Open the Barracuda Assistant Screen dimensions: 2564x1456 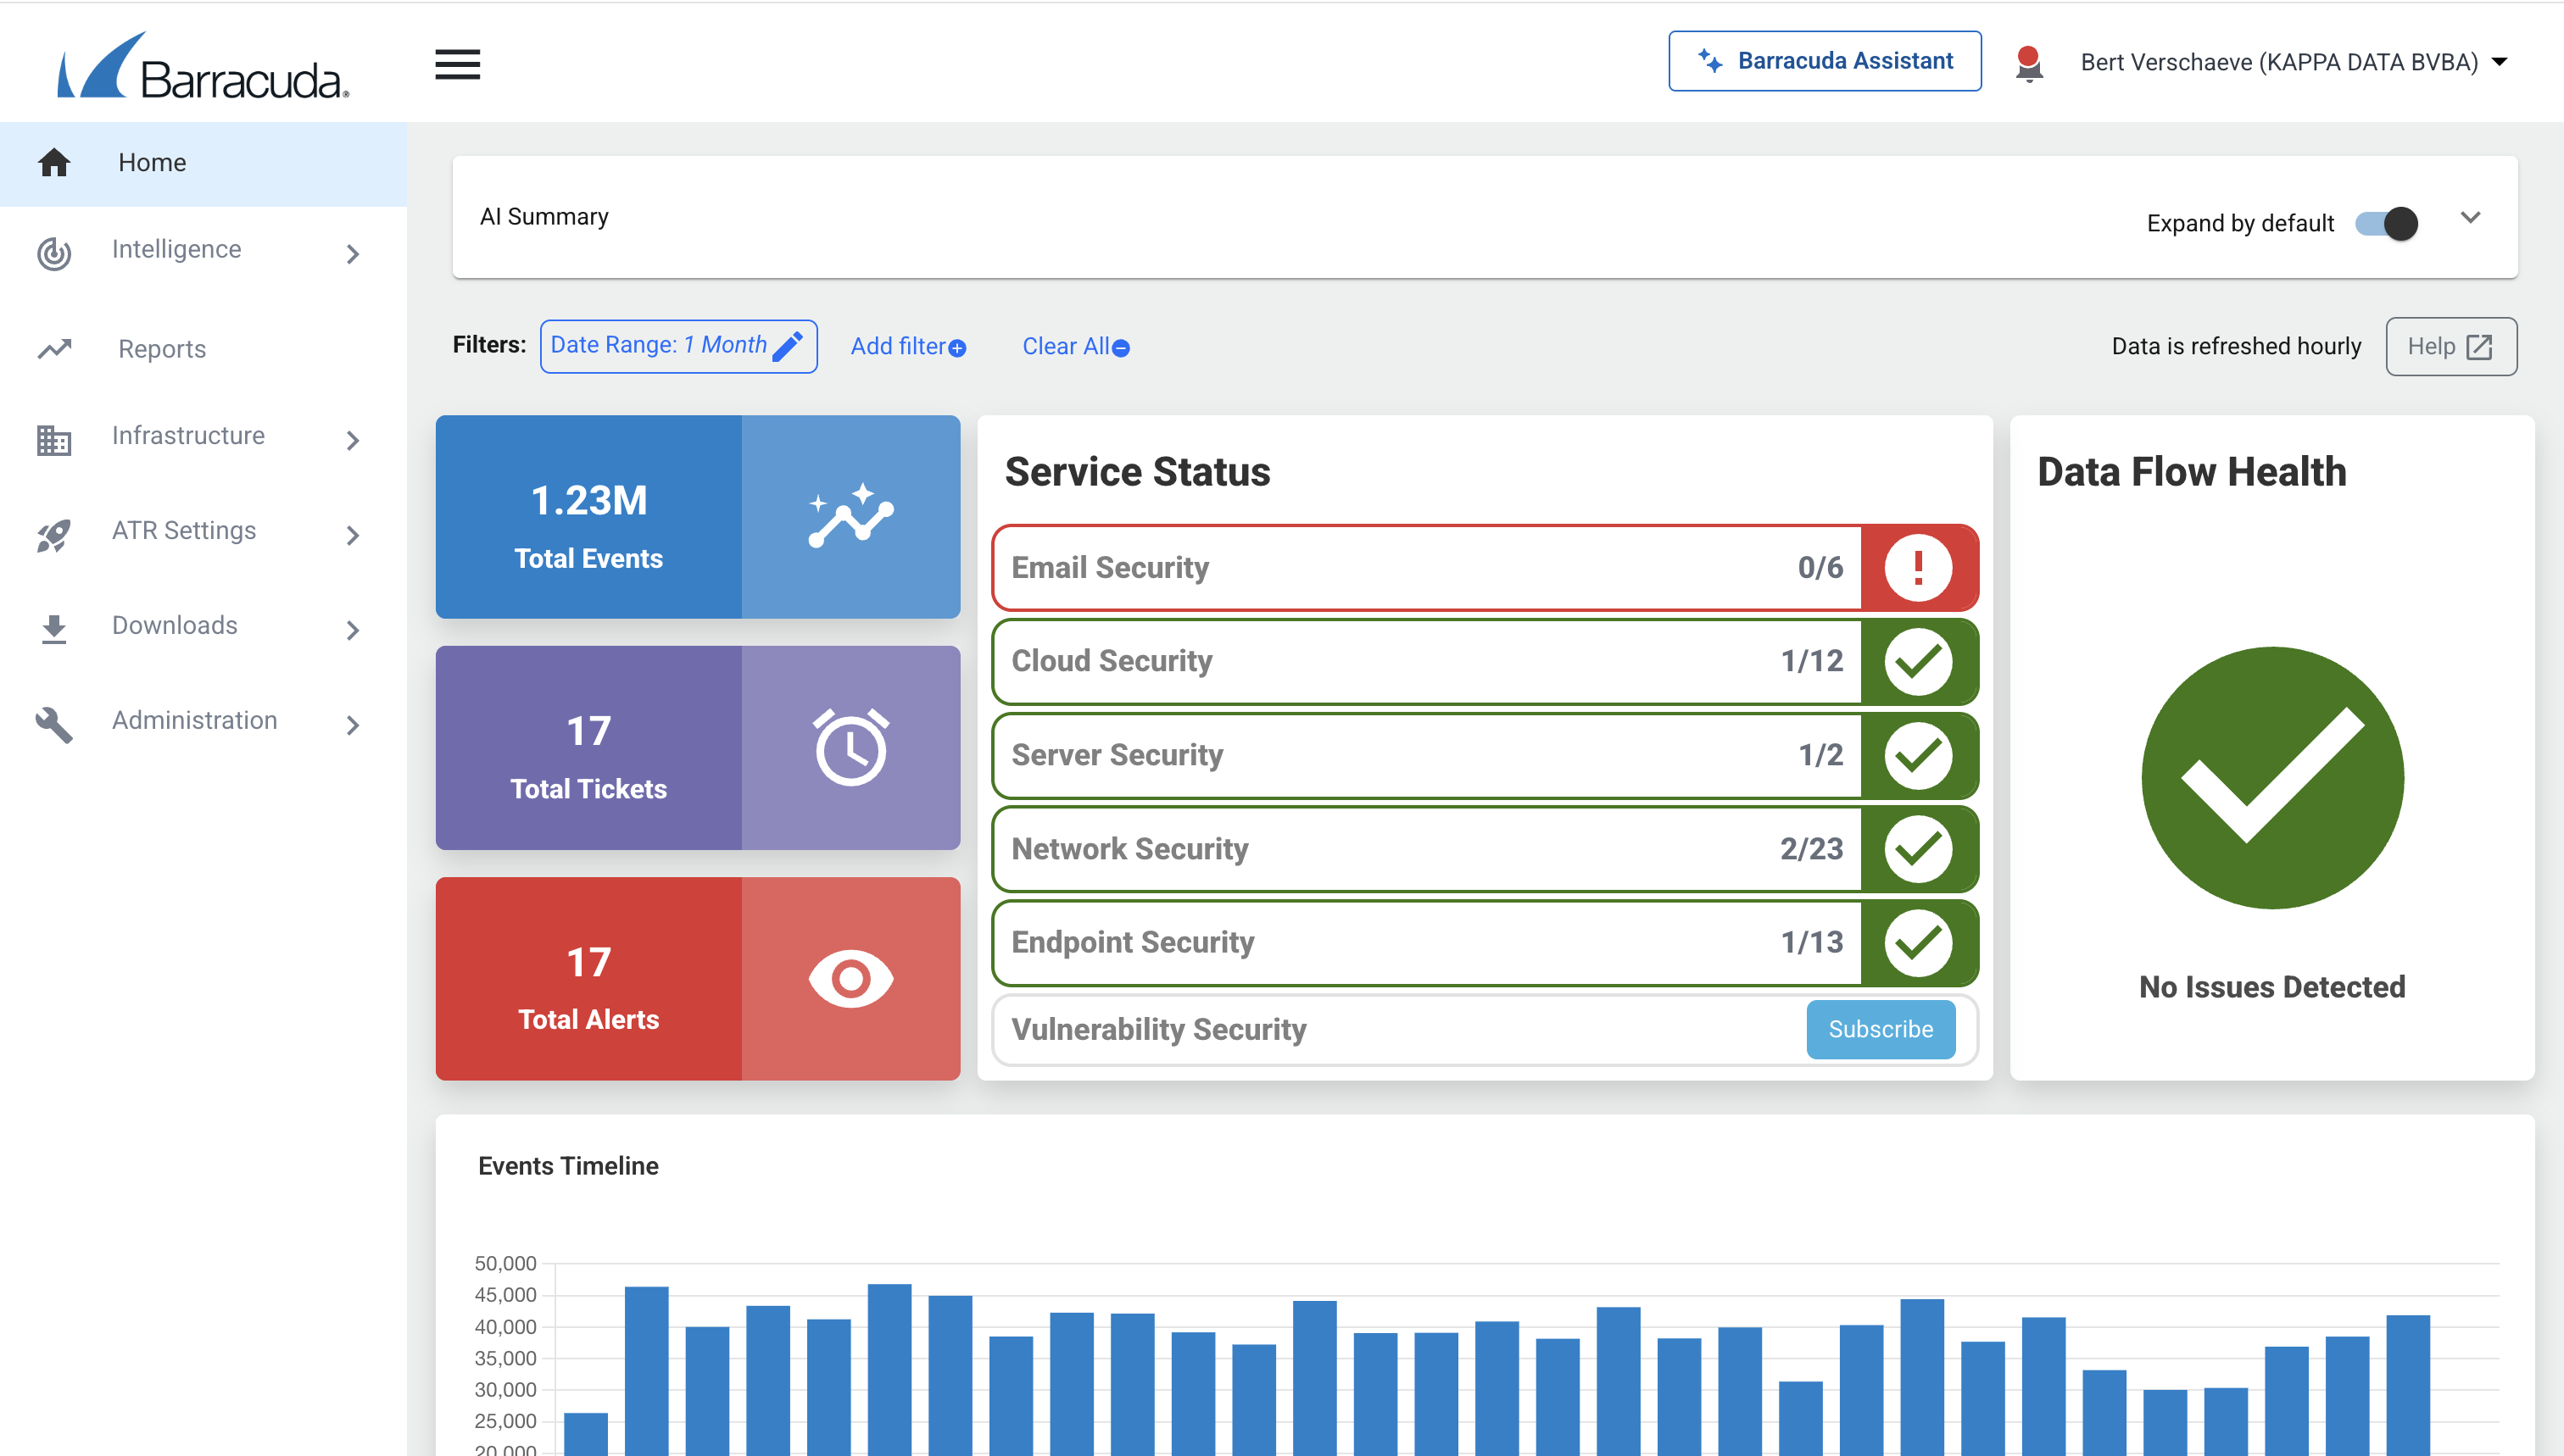1824,61
